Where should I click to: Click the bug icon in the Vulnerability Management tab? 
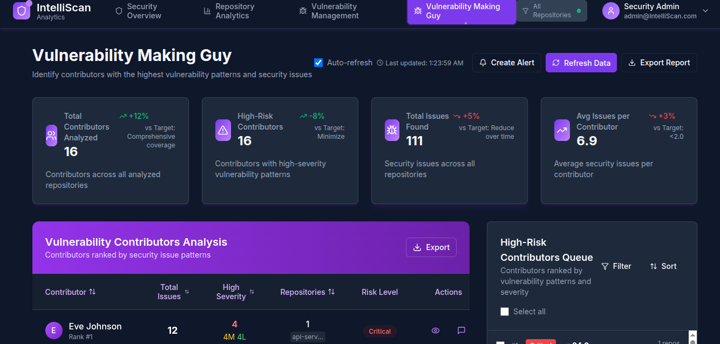pos(303,11)
